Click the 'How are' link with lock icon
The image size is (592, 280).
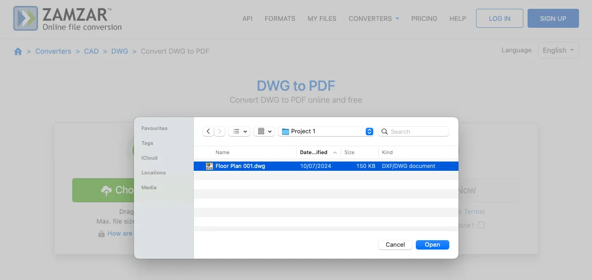[x=120, y=234]
